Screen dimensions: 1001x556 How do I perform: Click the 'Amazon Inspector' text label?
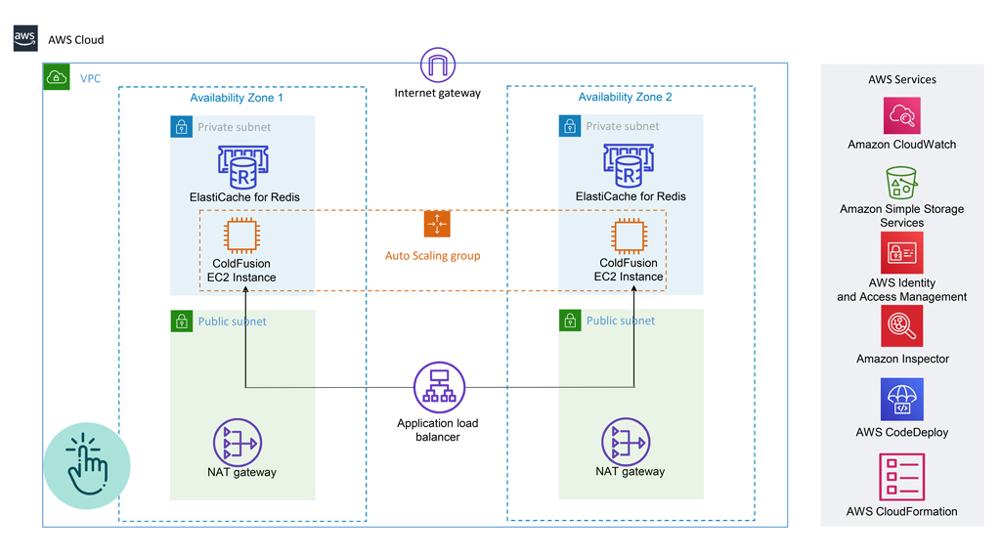(x=902, y=359)
